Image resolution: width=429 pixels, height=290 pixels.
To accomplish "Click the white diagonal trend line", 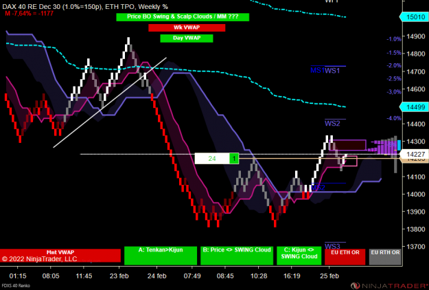I will tap(110, 102).
